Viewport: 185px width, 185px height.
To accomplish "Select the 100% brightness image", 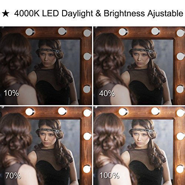I will pos(139,146).
